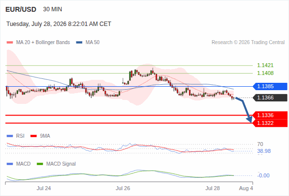Viewport: 289px width, 196px height.
Task: Click the 1.1421 resistance level label
Action: [265, 65]
